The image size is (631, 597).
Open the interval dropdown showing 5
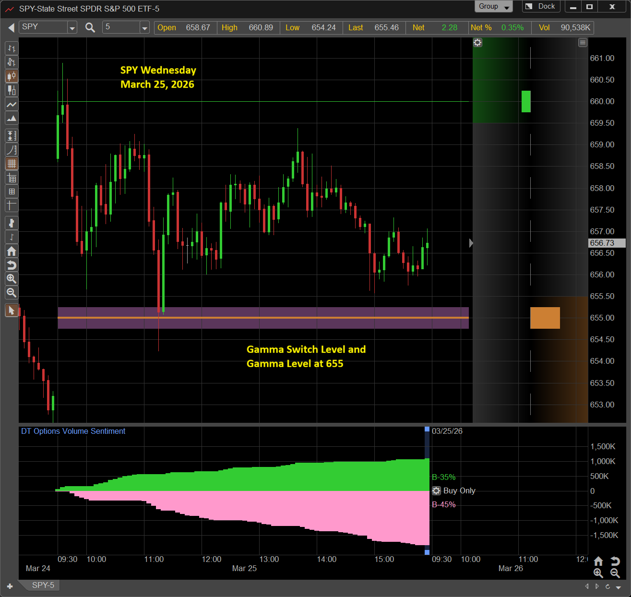coord(144,28)
